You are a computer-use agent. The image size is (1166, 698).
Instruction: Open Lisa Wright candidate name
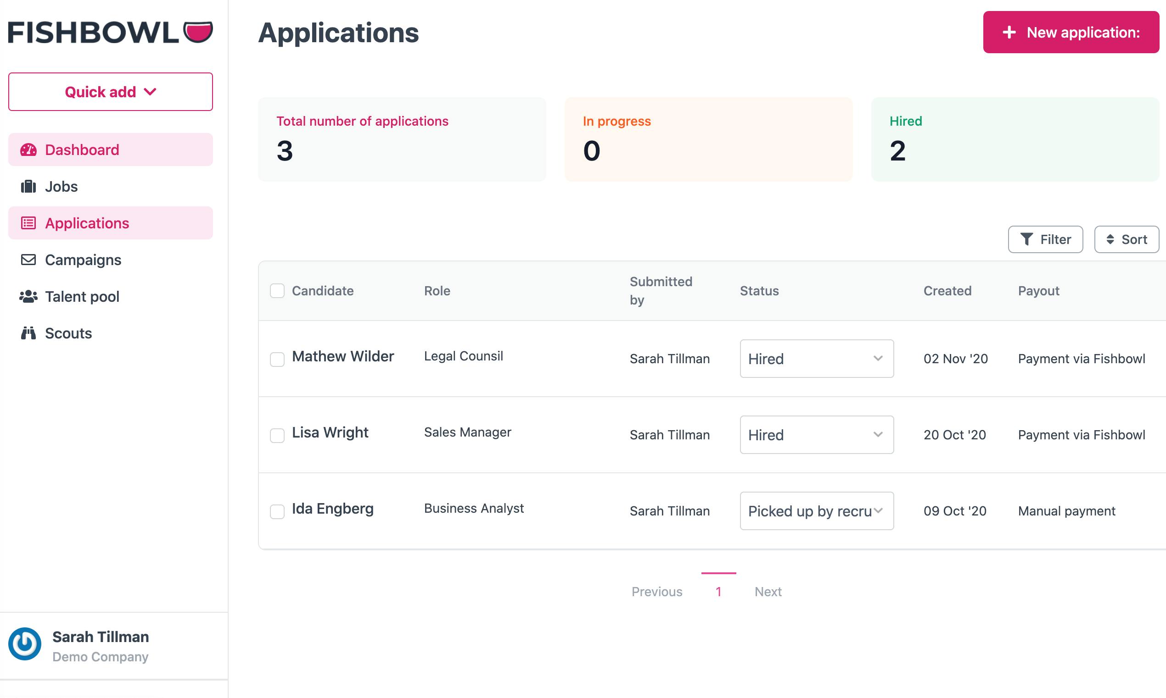[330, 432]
